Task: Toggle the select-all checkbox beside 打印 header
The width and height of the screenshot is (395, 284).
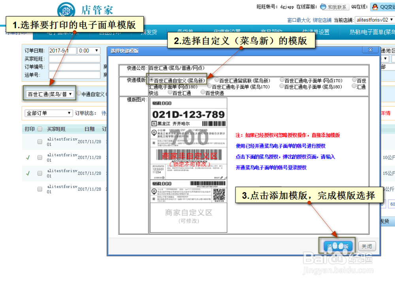Action: [x=40, y=129]
